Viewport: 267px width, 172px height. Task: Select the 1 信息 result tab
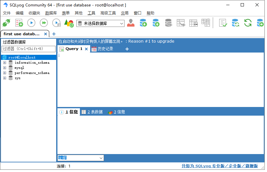pos(69,112)
